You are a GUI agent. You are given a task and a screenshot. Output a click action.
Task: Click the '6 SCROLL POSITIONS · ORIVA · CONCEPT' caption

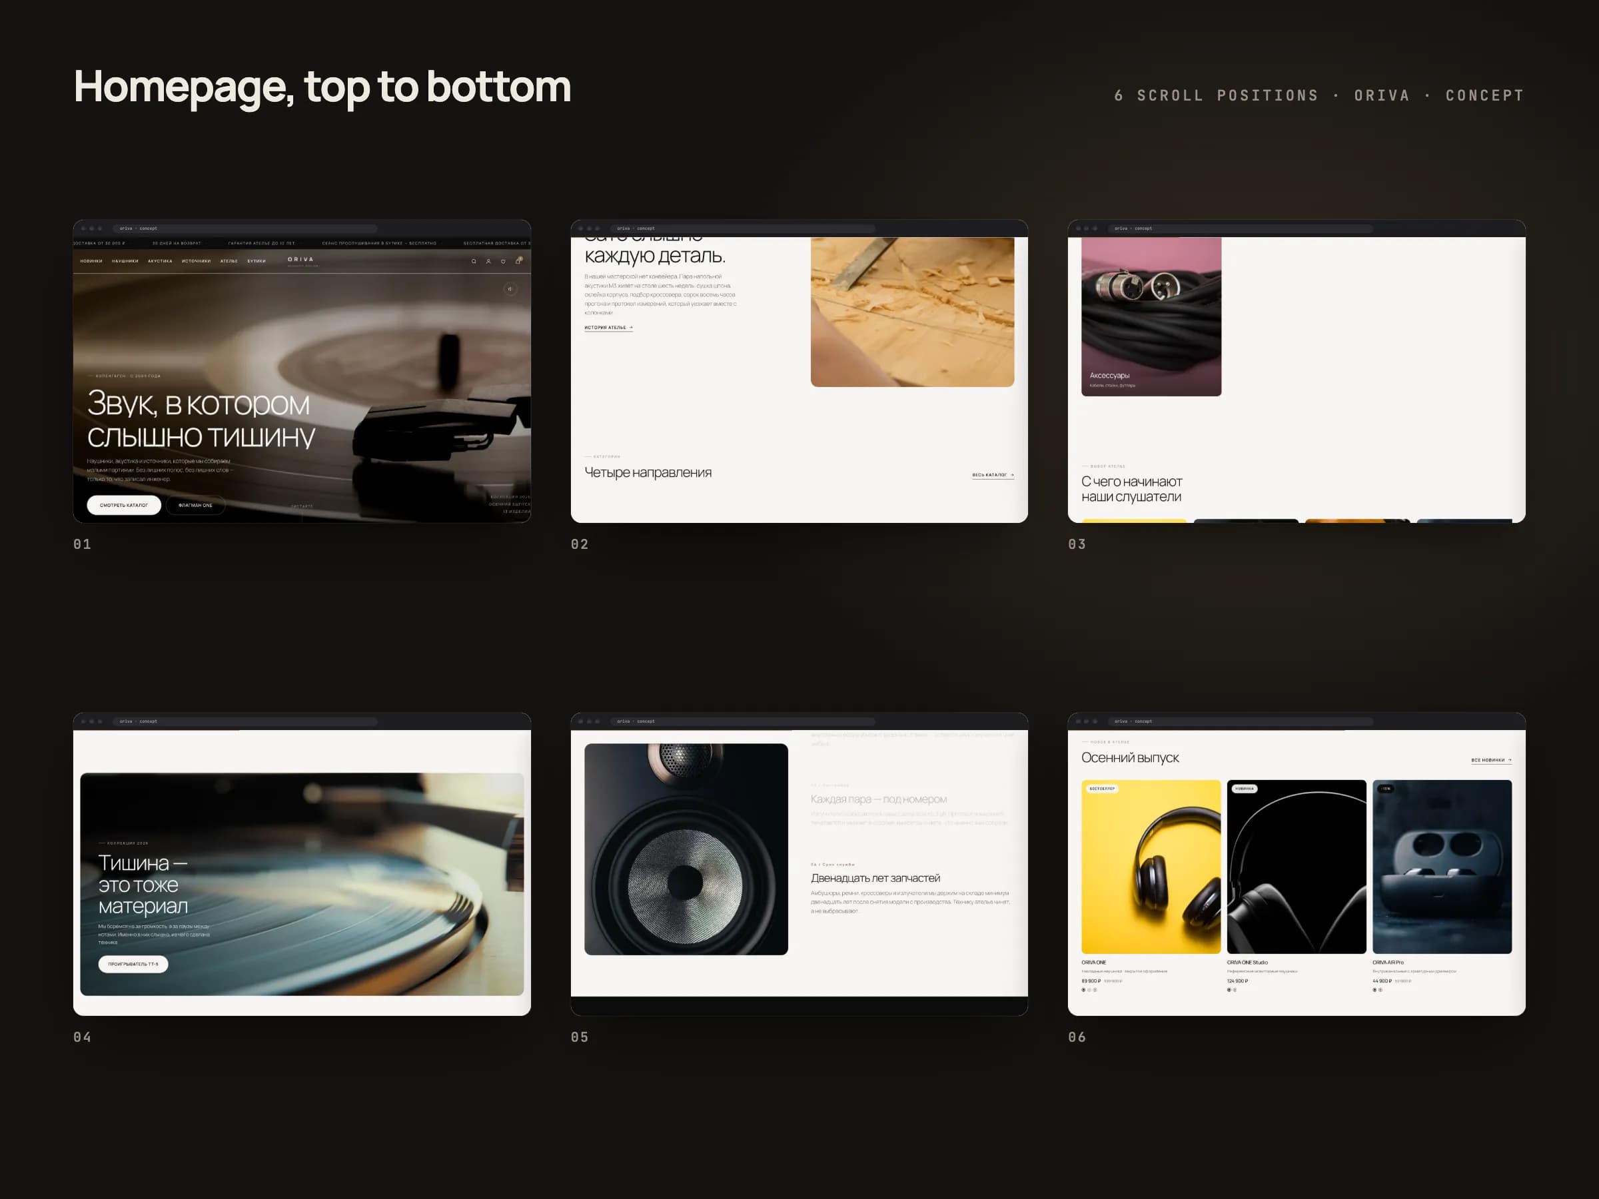pyautogui.click(x=1319, y=95)
